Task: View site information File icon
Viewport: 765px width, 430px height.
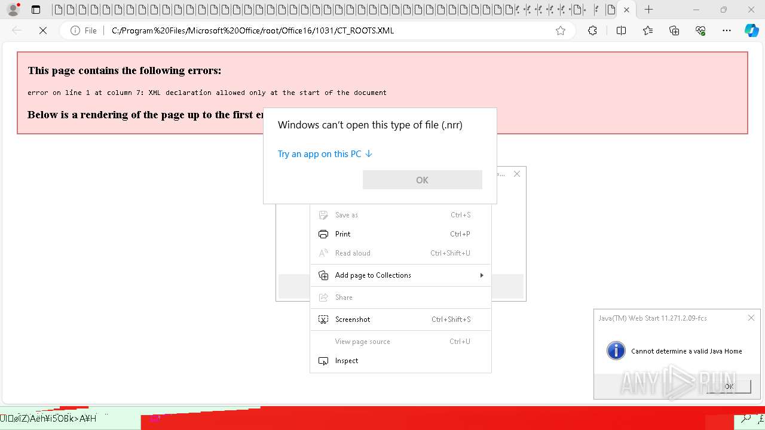Action: (x=84, y=30)
